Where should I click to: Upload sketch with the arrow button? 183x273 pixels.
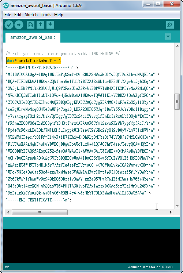click(x=19, y=25)
